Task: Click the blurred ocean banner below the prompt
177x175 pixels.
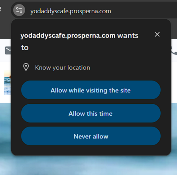Action: (x=88, y=165)
